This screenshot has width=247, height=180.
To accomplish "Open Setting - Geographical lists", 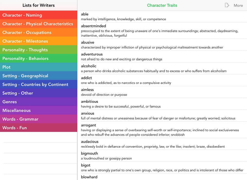I will [x=39, y=76].
